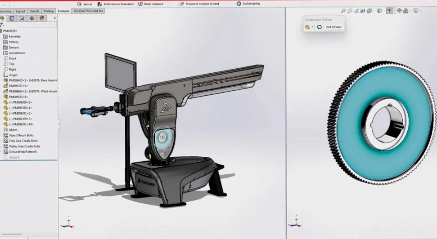Image resolution: width=437 pixels, height=239 pixels.
Task: Click the Apply Scene icon
Action: (406, 11)
